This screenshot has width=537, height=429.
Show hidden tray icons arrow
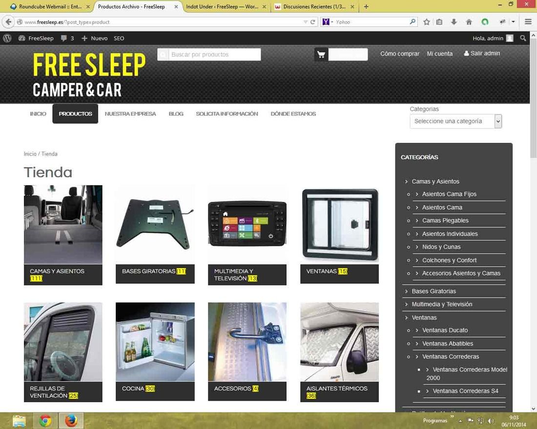pos(460,421)
